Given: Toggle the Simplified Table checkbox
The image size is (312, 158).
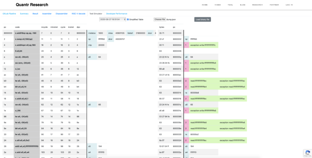Looking at the screenshot, I should coord(128,19).
